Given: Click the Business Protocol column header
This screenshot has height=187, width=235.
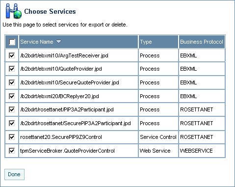Looking at the screenshot, I should point(202,42).
